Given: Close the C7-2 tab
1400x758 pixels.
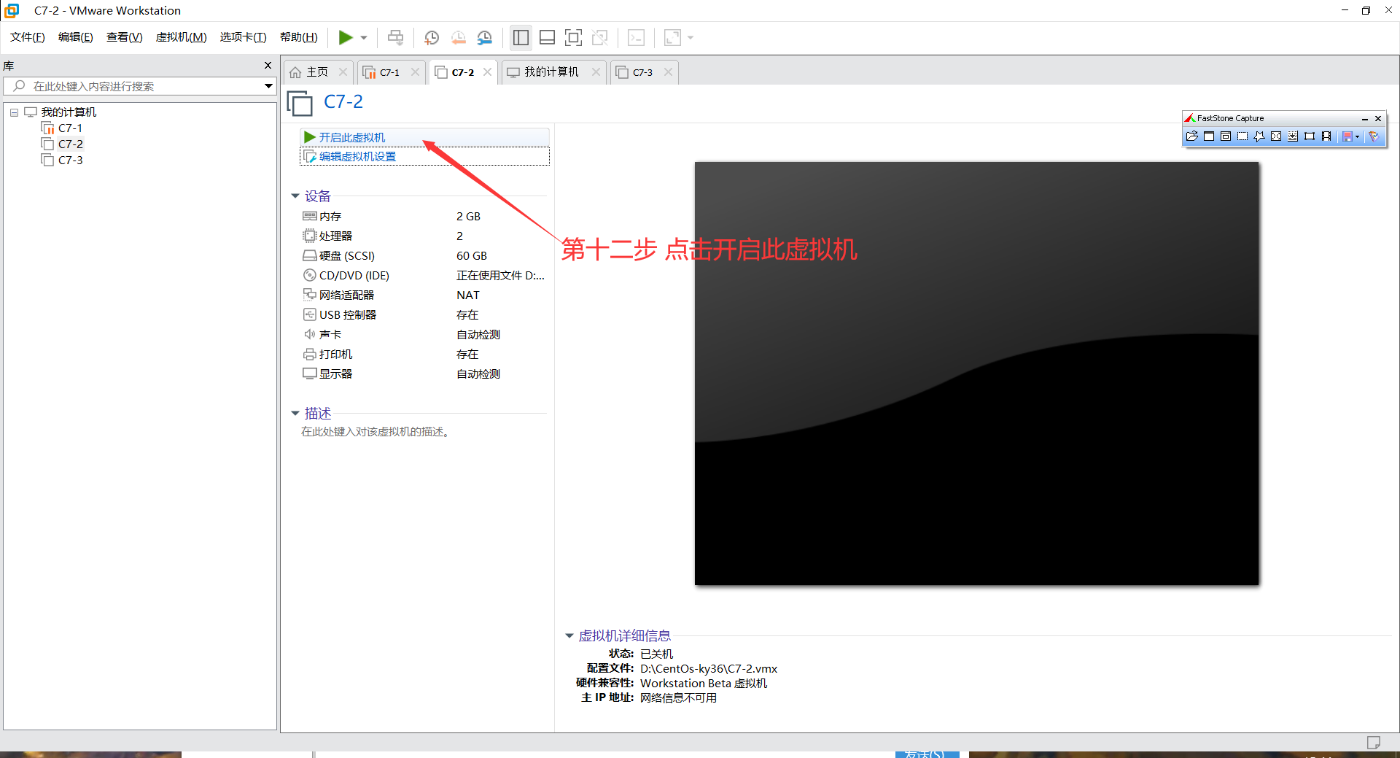Looking at the screenshot, I should [487, 72].
